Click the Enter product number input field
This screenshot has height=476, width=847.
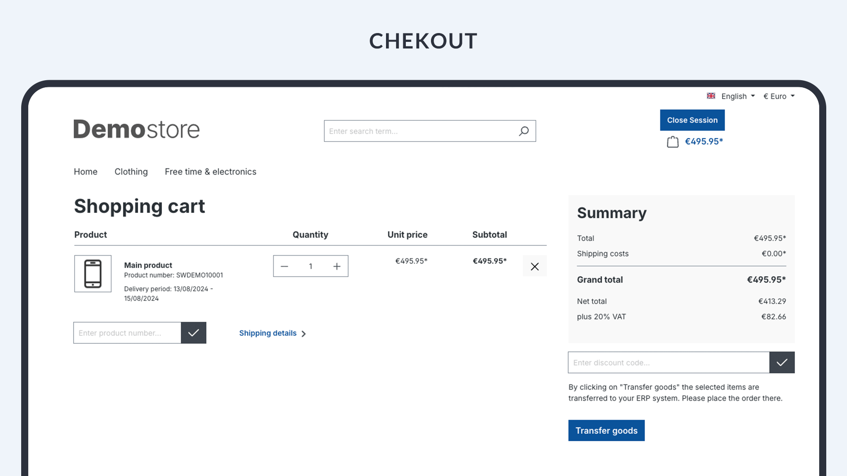pos(127,332)
